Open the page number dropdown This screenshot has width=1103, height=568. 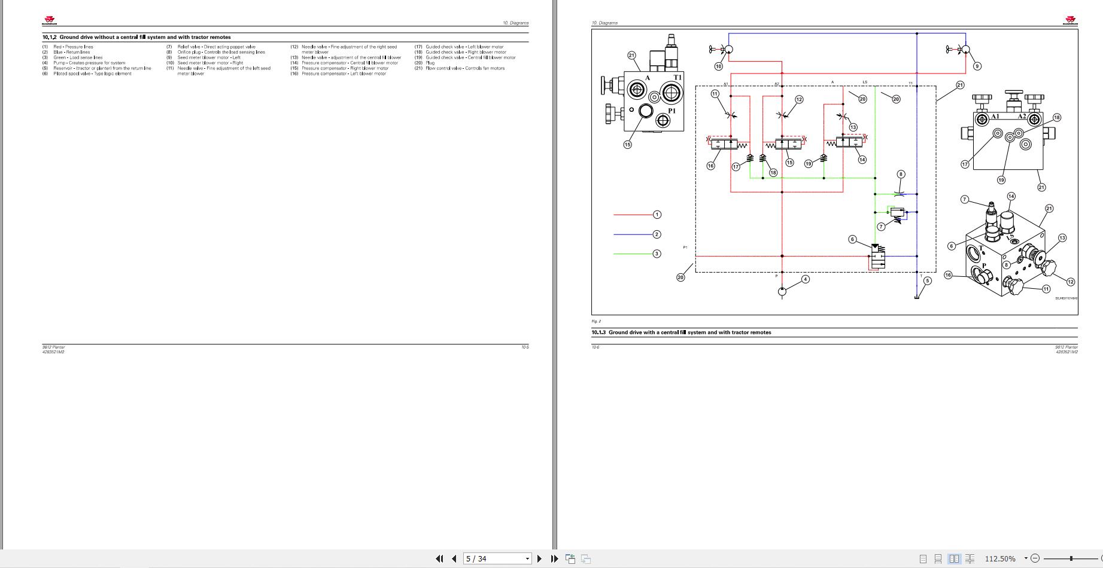click(x=527, y=558)
